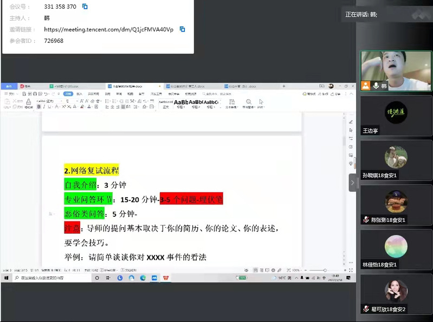This screenshot has width=433, height=322.
Task: Switch to the 插入 ribbon tab
Action: [79, 94]
